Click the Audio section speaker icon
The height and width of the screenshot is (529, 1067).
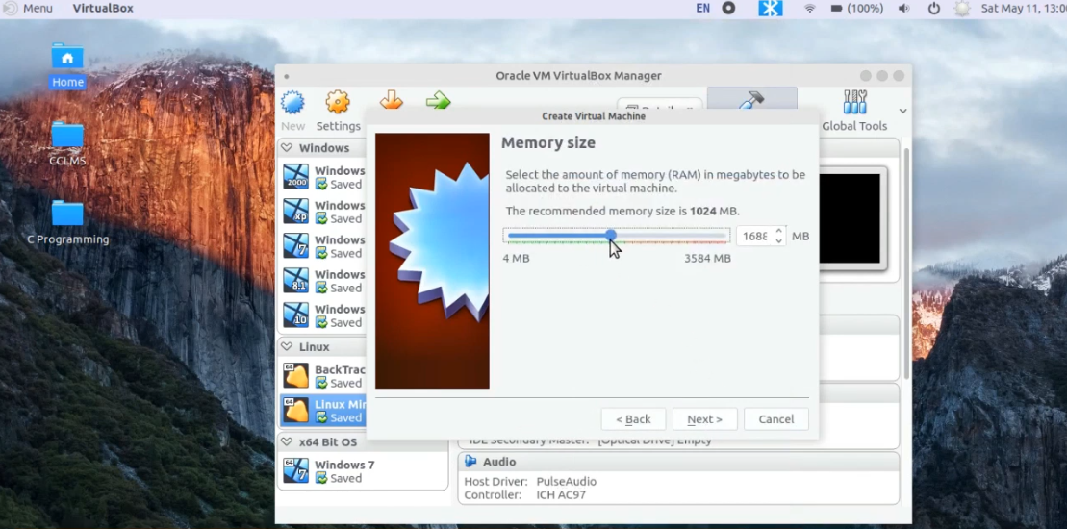click(x=470, y=462)
